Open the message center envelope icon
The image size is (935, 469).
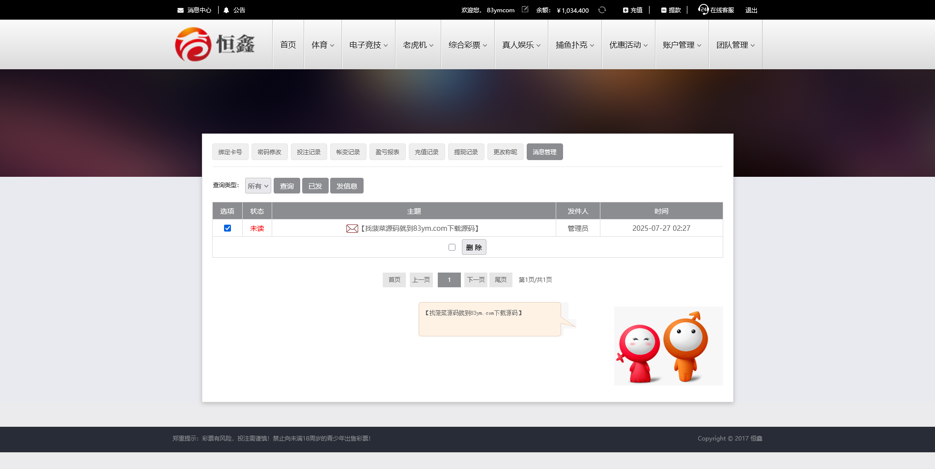point(180,10)
